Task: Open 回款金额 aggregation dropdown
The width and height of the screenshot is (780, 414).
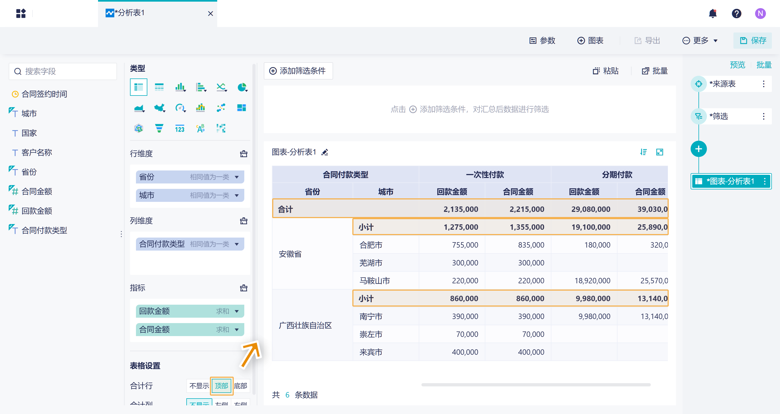Action: [237, 311]
